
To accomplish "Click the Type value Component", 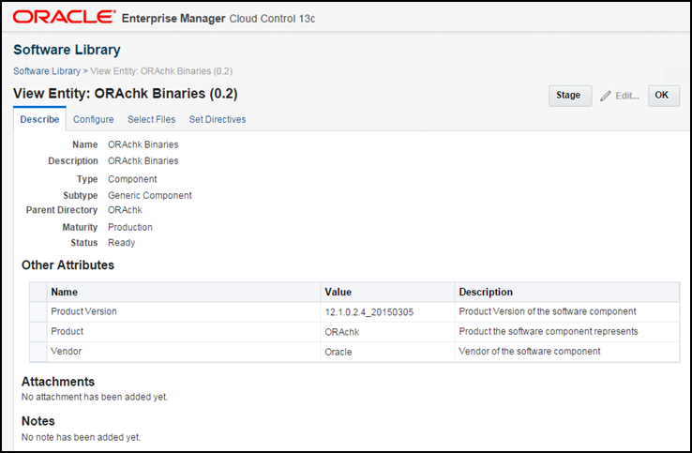I will point(132,179).
